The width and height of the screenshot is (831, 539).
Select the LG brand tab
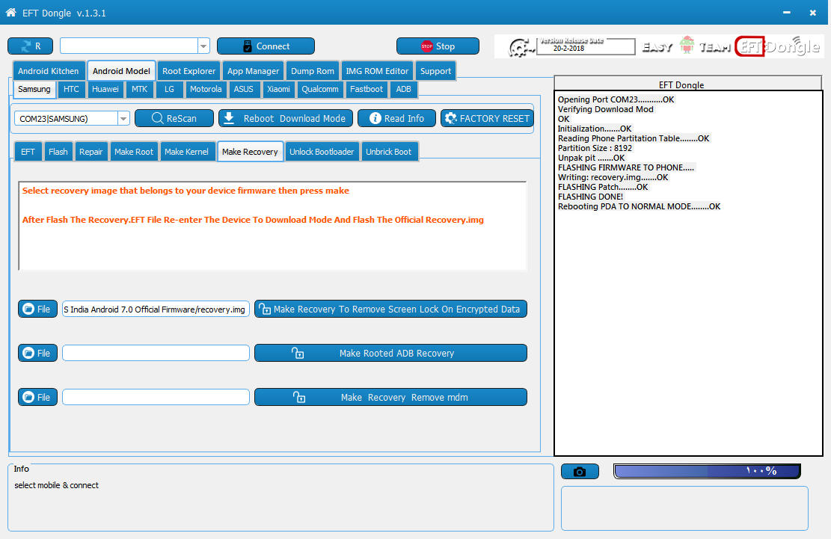pyautogui.click(x=169, y=89)
